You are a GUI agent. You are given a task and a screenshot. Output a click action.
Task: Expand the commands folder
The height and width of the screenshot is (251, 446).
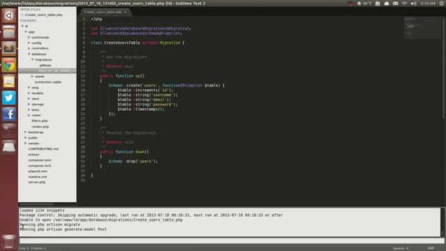pos(29,37)
